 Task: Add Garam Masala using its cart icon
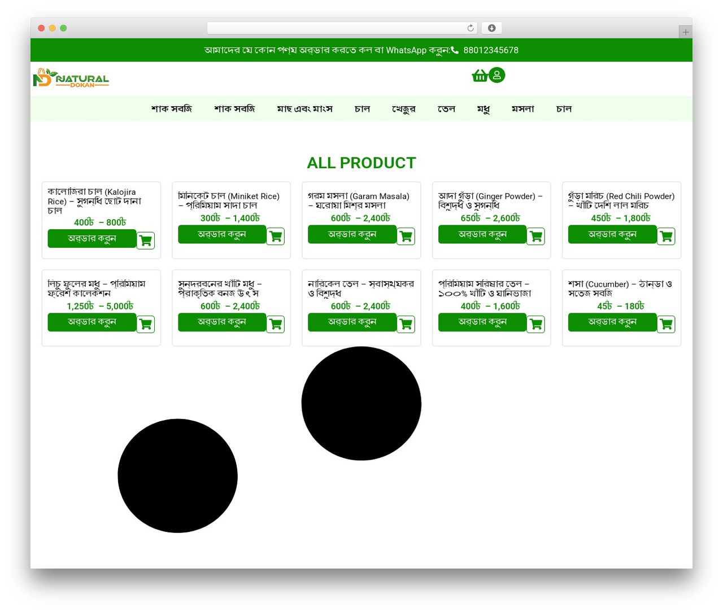(x=406, y=236)
